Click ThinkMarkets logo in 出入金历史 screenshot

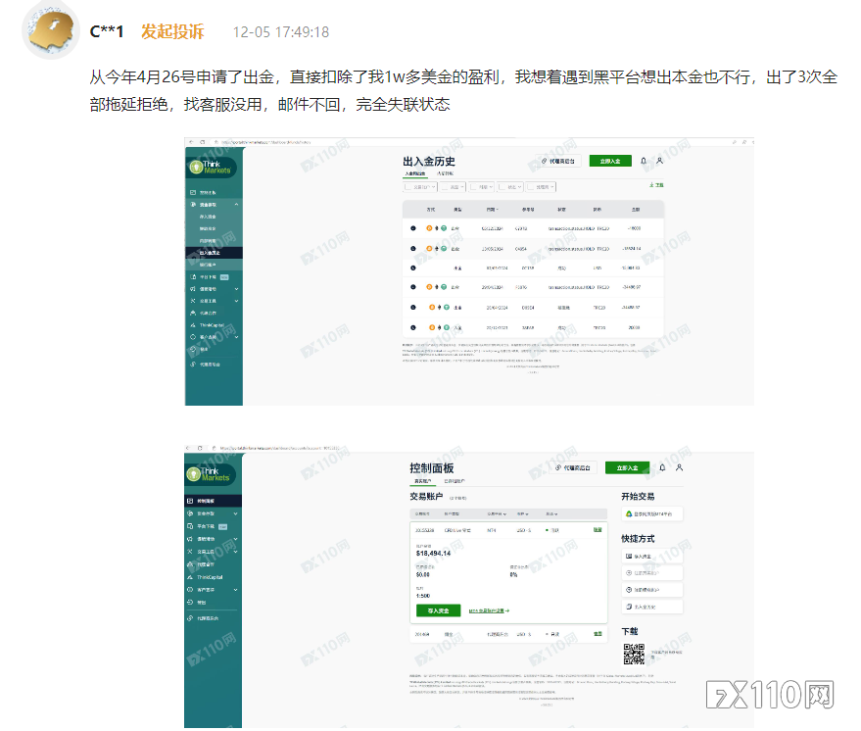pos(212,167)
